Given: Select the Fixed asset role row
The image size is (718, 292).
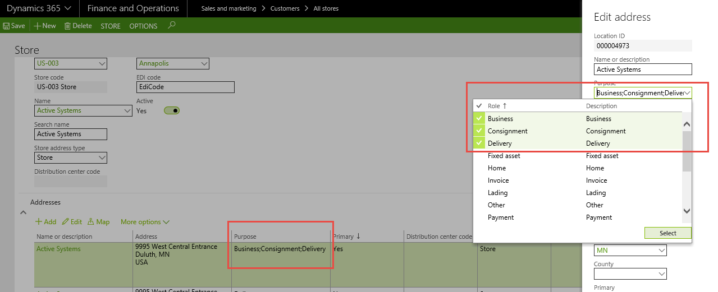Looking at the screenshot, I should pos(578,156).
